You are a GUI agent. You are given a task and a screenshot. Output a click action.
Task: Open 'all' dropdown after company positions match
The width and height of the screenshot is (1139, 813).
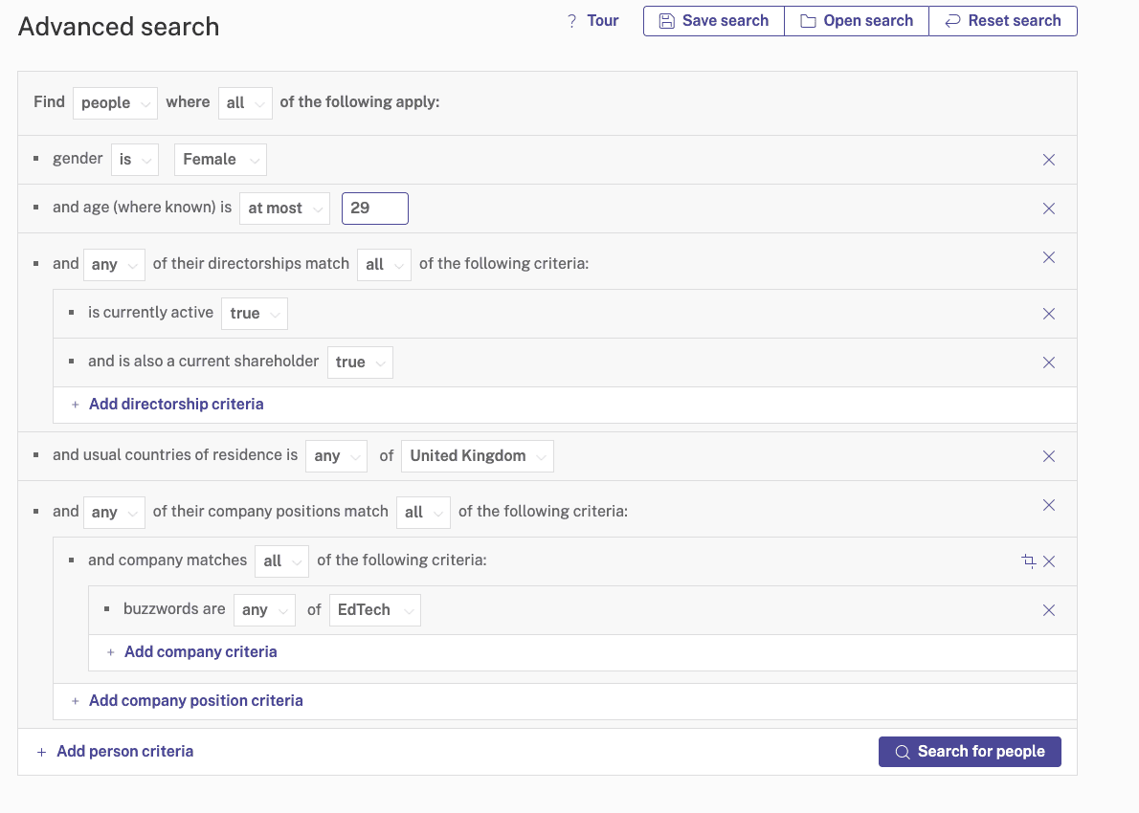tap(423, 513)
